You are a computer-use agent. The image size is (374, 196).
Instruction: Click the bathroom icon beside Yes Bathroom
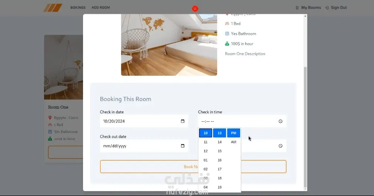pyautogui.click(x=227, y=34)
